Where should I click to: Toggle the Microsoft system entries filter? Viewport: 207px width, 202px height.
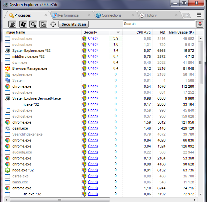click(23, 24)
